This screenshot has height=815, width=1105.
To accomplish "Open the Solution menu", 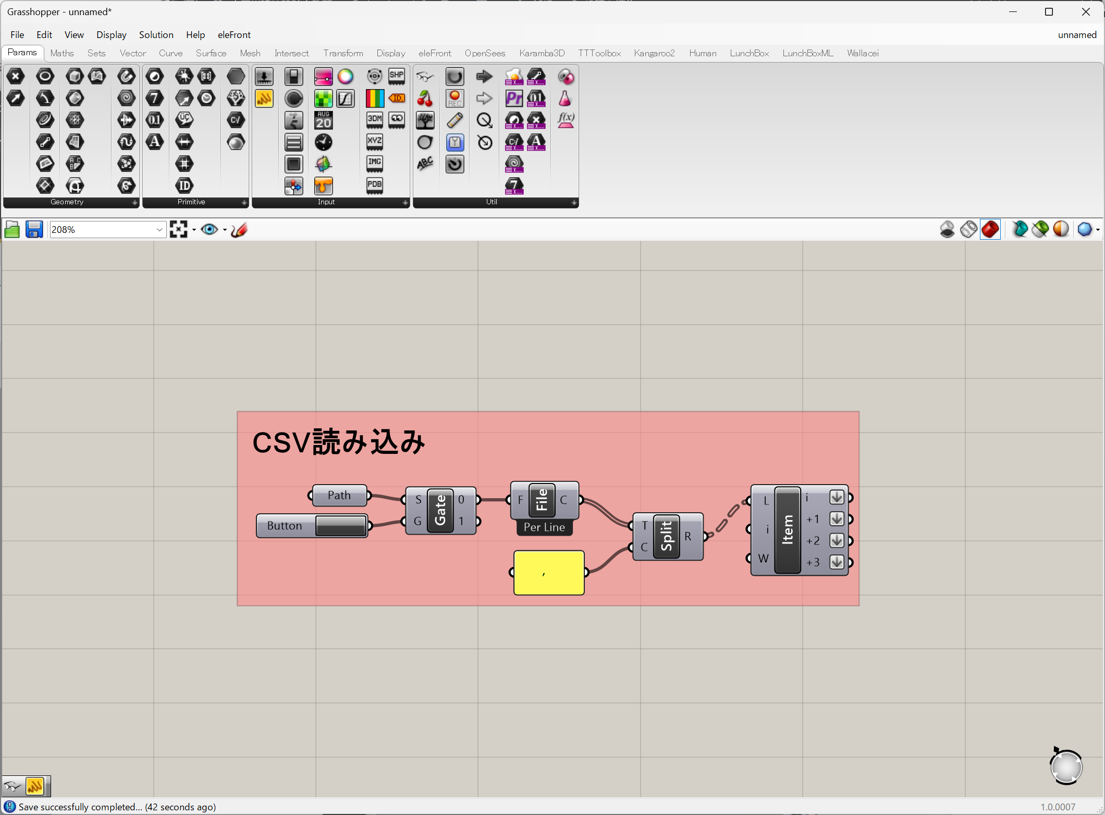I will [x=156, y=34].
